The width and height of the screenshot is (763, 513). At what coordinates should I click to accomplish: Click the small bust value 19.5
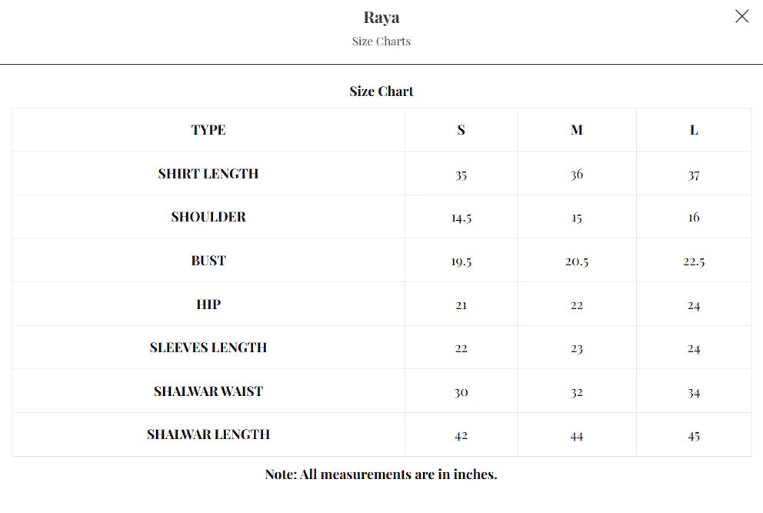[x=461, y=261]
